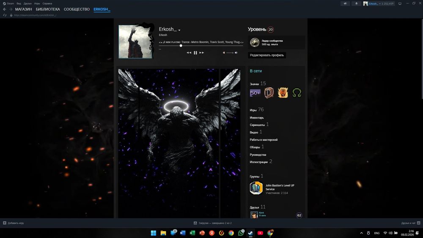Open the Скриншоты link

257,125
